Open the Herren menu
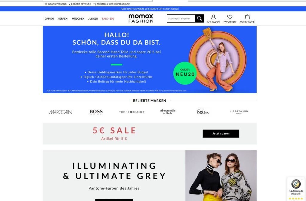306x201 pixels. tap(62, 19)
